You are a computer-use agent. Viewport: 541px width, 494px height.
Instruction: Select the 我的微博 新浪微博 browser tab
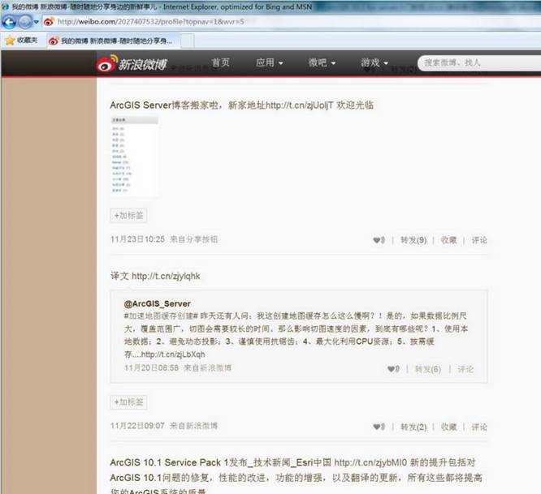(x=114, y=41)
